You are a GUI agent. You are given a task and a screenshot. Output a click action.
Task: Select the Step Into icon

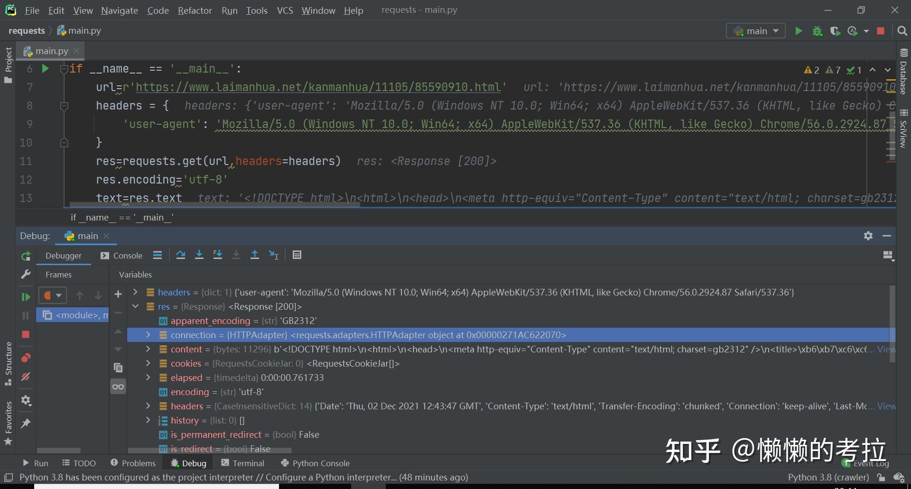199,255
